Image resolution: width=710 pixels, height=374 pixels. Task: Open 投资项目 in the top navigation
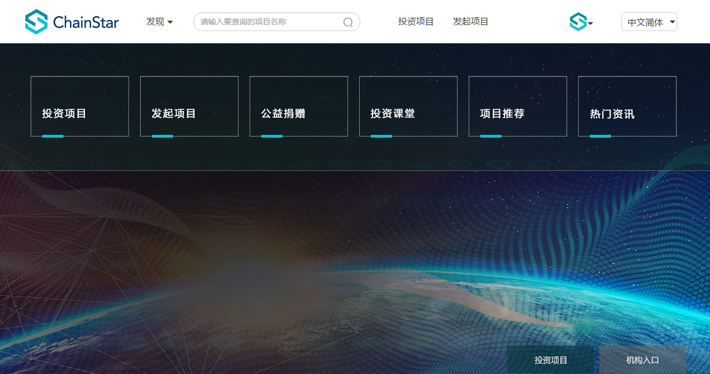pyautogui.click(x=416, y=22)
